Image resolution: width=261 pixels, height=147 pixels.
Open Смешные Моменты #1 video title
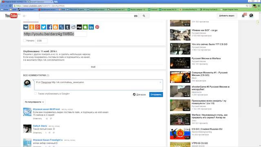(x=210, y=74)
